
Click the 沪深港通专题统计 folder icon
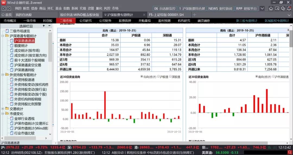7,36
